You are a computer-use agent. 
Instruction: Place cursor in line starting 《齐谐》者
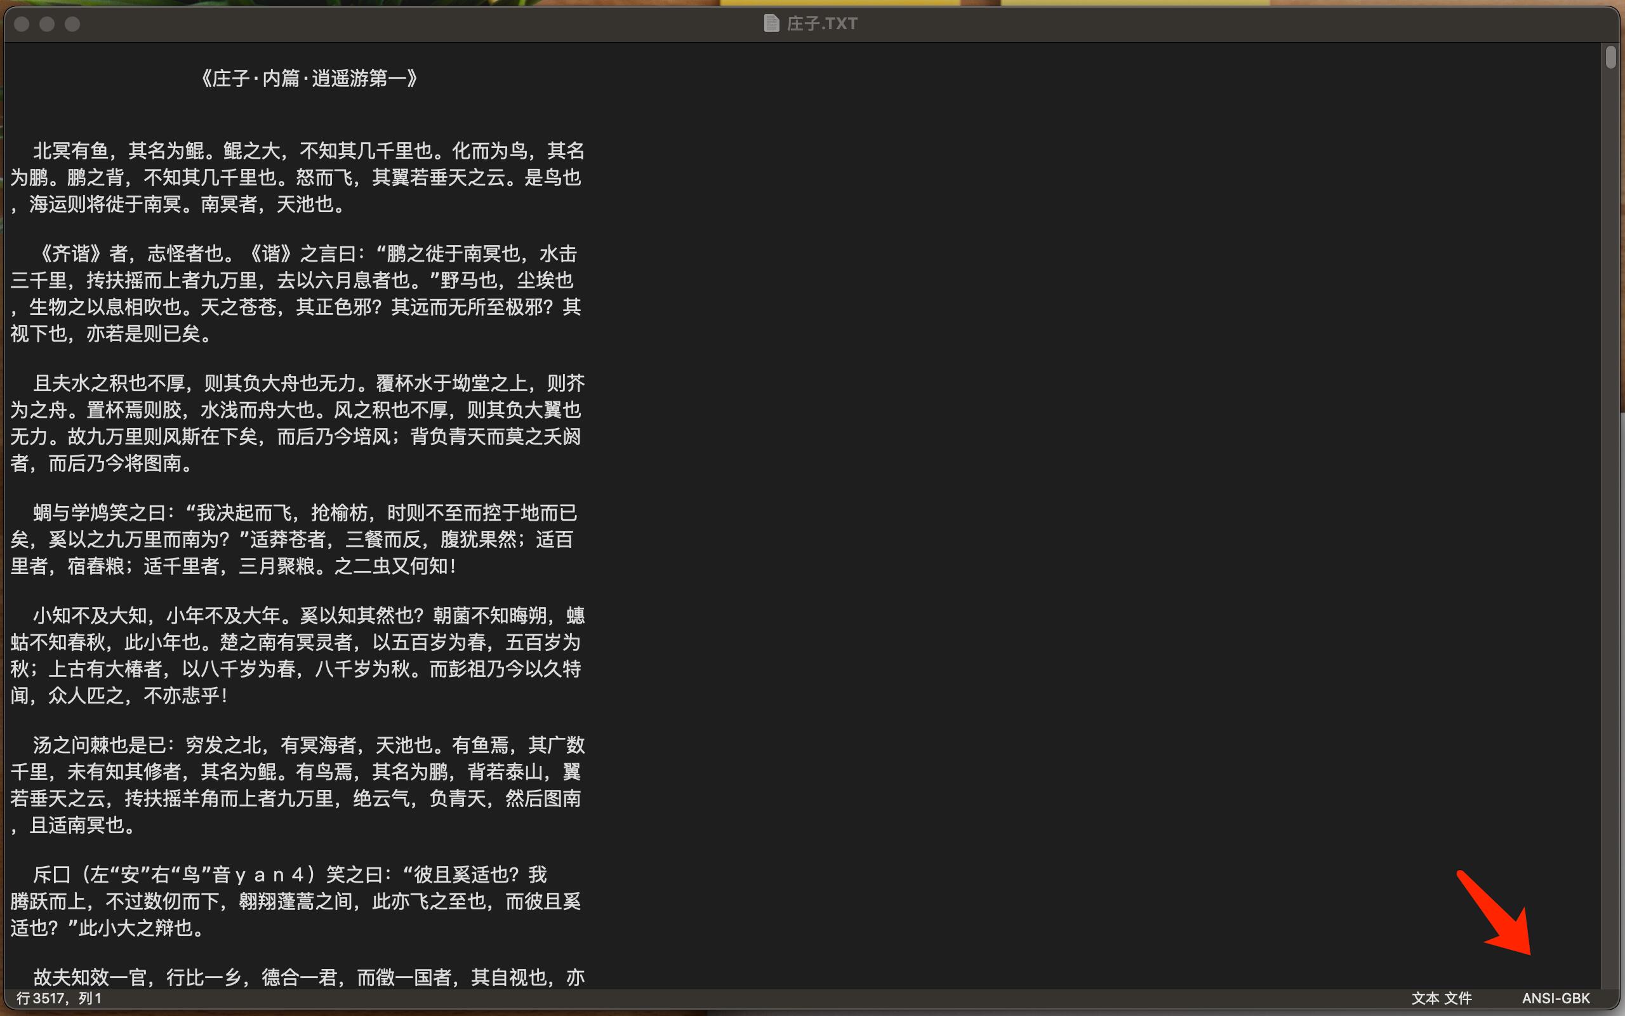[309, 254]
